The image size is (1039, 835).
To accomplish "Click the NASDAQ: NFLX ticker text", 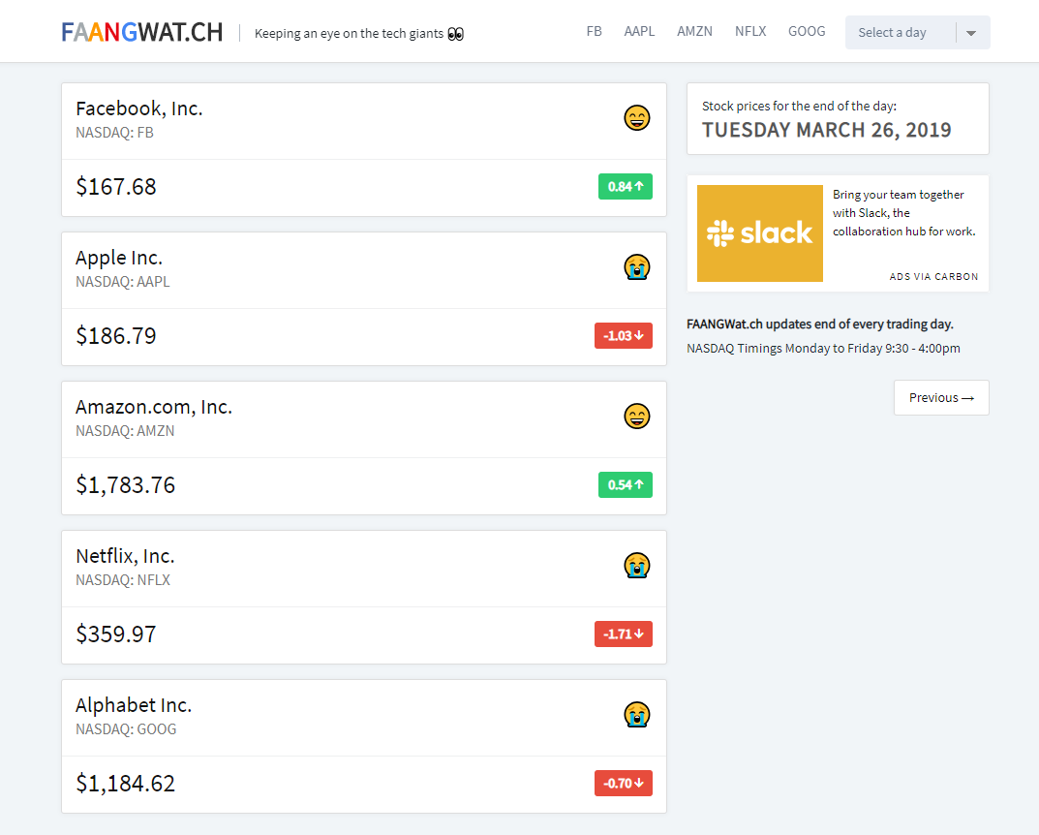I will [123, 580].
